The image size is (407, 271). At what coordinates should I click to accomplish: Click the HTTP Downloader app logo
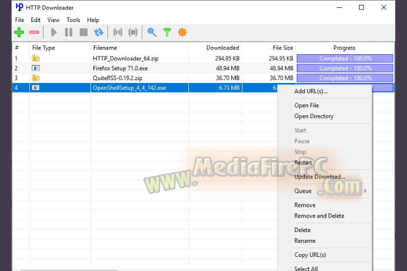click(19, 7)
